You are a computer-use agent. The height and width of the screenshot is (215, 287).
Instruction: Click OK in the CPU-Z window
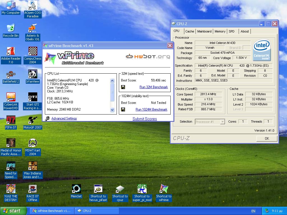pos(267,138)
